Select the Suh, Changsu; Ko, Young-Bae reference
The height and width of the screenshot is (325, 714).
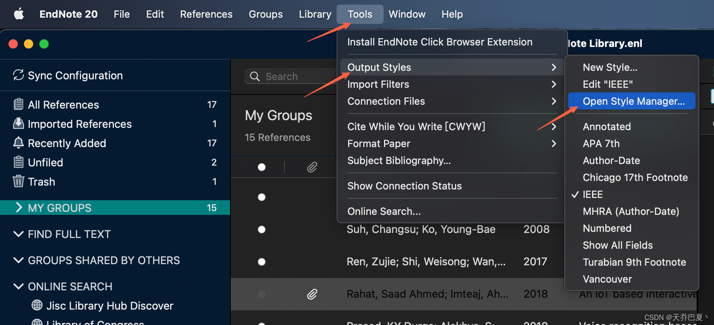tap(421, 230)
